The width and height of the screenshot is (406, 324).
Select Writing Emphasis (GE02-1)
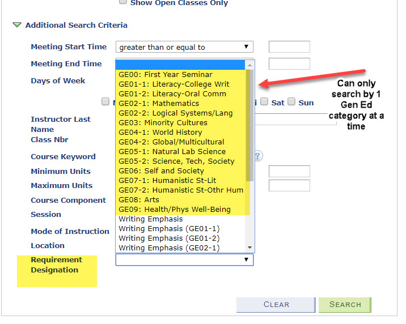point(180,248)
